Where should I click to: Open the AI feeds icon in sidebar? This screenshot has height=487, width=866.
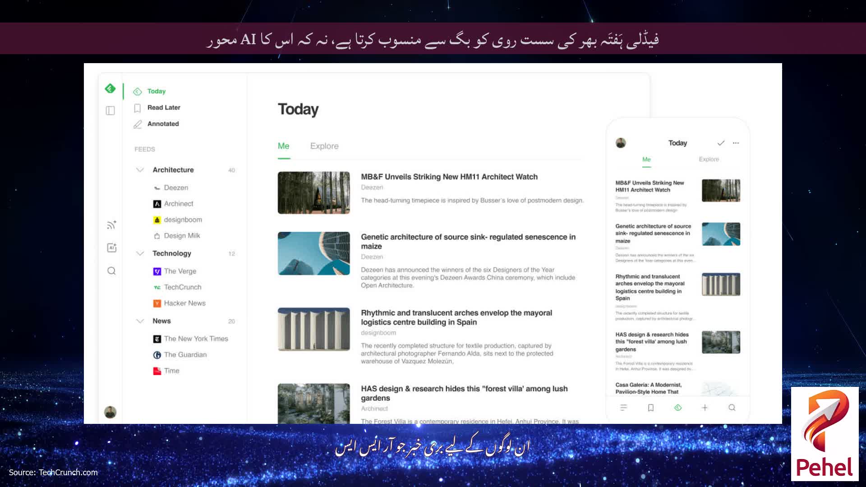111,248
